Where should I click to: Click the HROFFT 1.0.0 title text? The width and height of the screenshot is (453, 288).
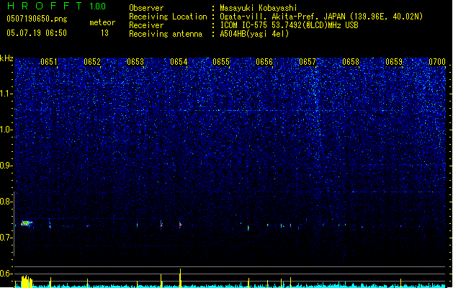click(x=57, y=6)
